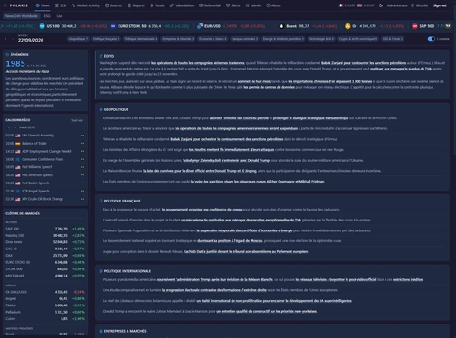The height and width of the screenshot is (338, 456).
Task: Click the About info icon
Action: (x=268, y=5)
